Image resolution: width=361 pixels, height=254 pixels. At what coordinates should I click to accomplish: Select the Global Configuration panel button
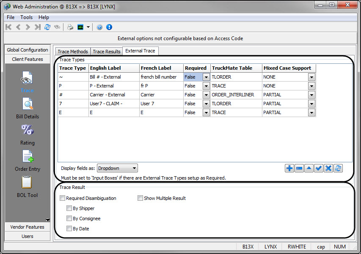(28, 50)
